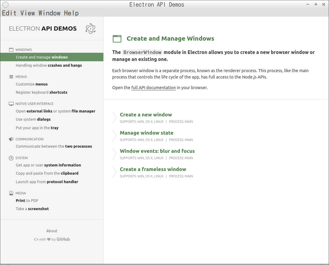The width and height of the screenshot is (329, 265).
Task: Open the View menu
Action: [x=27, y=13]
